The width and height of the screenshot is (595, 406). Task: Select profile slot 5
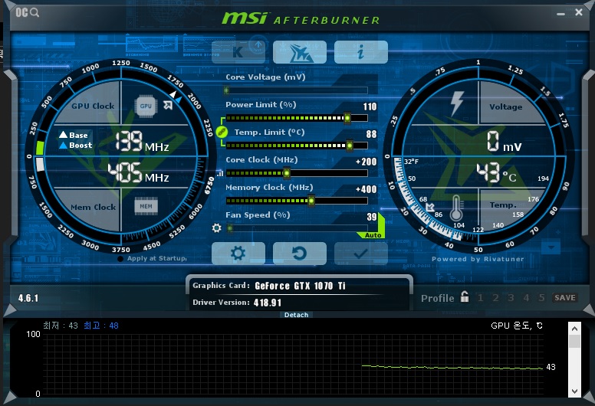pyautogui.click(x=541, y=298)
